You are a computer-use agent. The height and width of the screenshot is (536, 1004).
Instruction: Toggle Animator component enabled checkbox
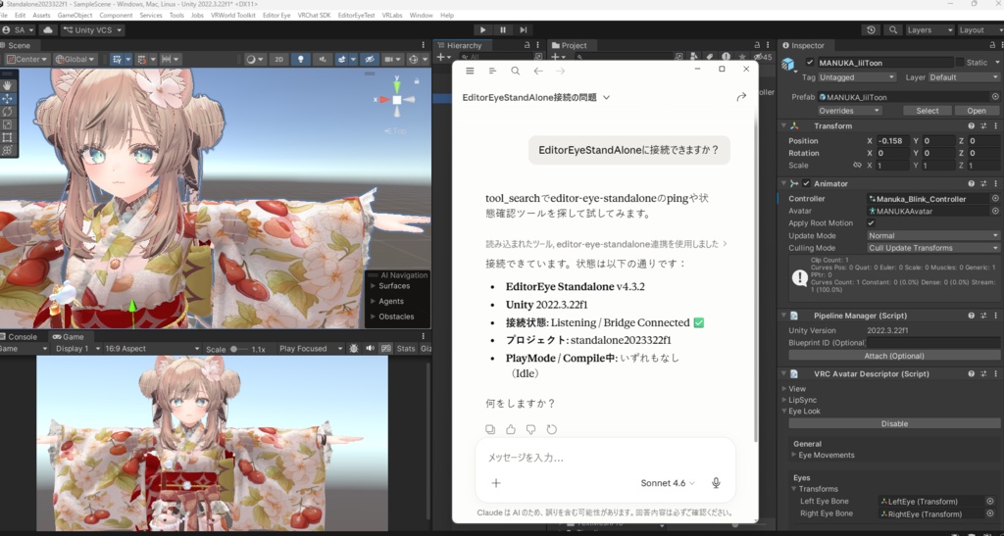[x=806, y=183]
